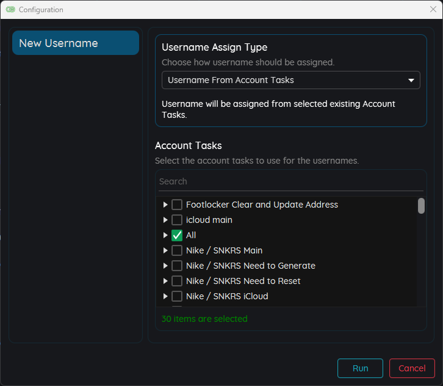Expand the Nike / SNKRS Main node
Screen dimensions: 443x386
(x=165, y=250)
